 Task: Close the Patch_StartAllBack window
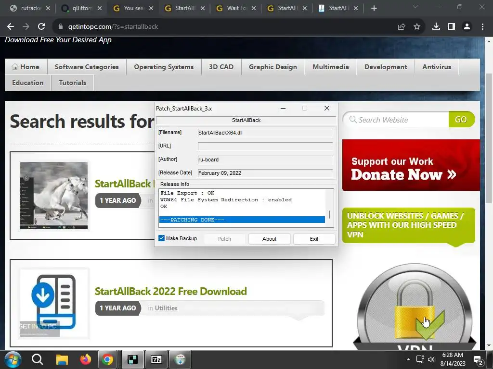click(327, 108)
